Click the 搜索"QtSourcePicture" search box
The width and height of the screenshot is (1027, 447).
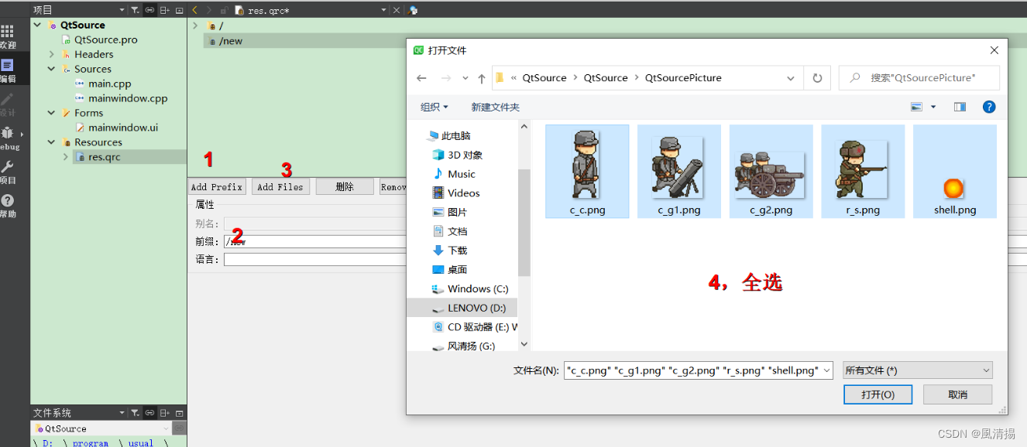pyautogui.click(x=919, y=78)
